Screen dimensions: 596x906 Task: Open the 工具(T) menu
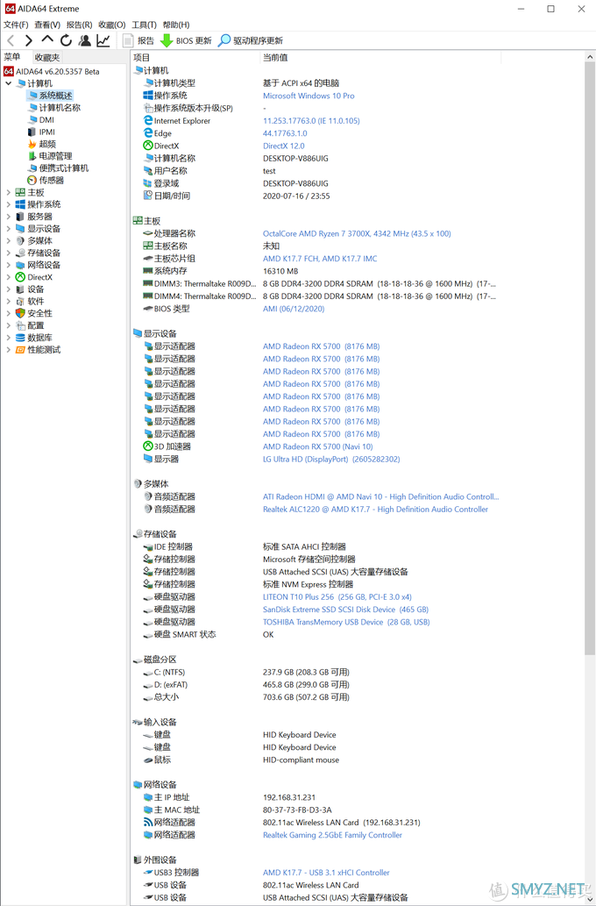pos(144,25)
